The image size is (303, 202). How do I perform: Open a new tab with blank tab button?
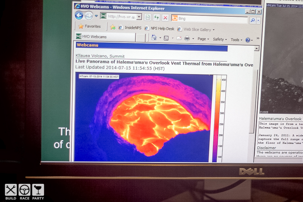tap(141, 38)
